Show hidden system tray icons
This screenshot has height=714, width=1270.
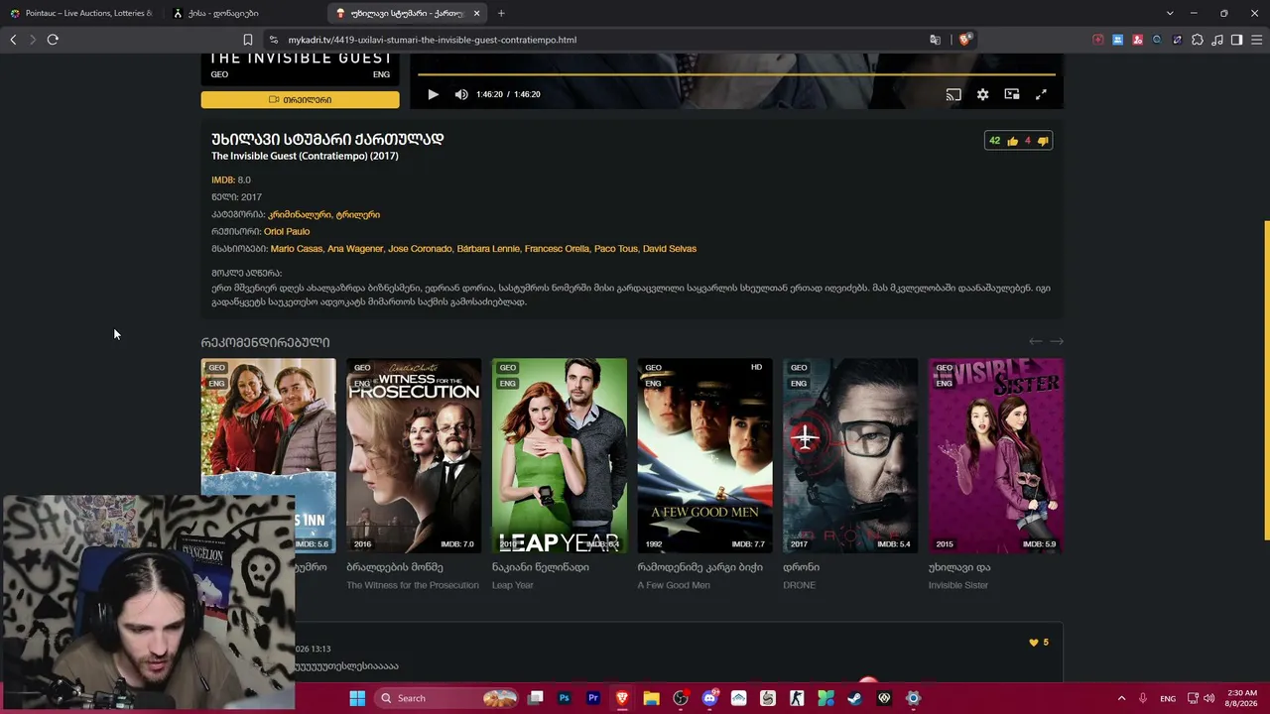[1121, 698]
